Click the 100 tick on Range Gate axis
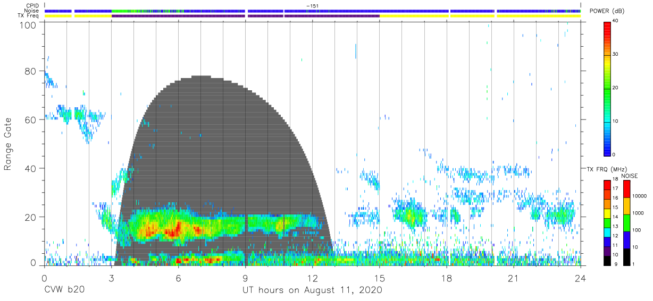 pos(29,25)
